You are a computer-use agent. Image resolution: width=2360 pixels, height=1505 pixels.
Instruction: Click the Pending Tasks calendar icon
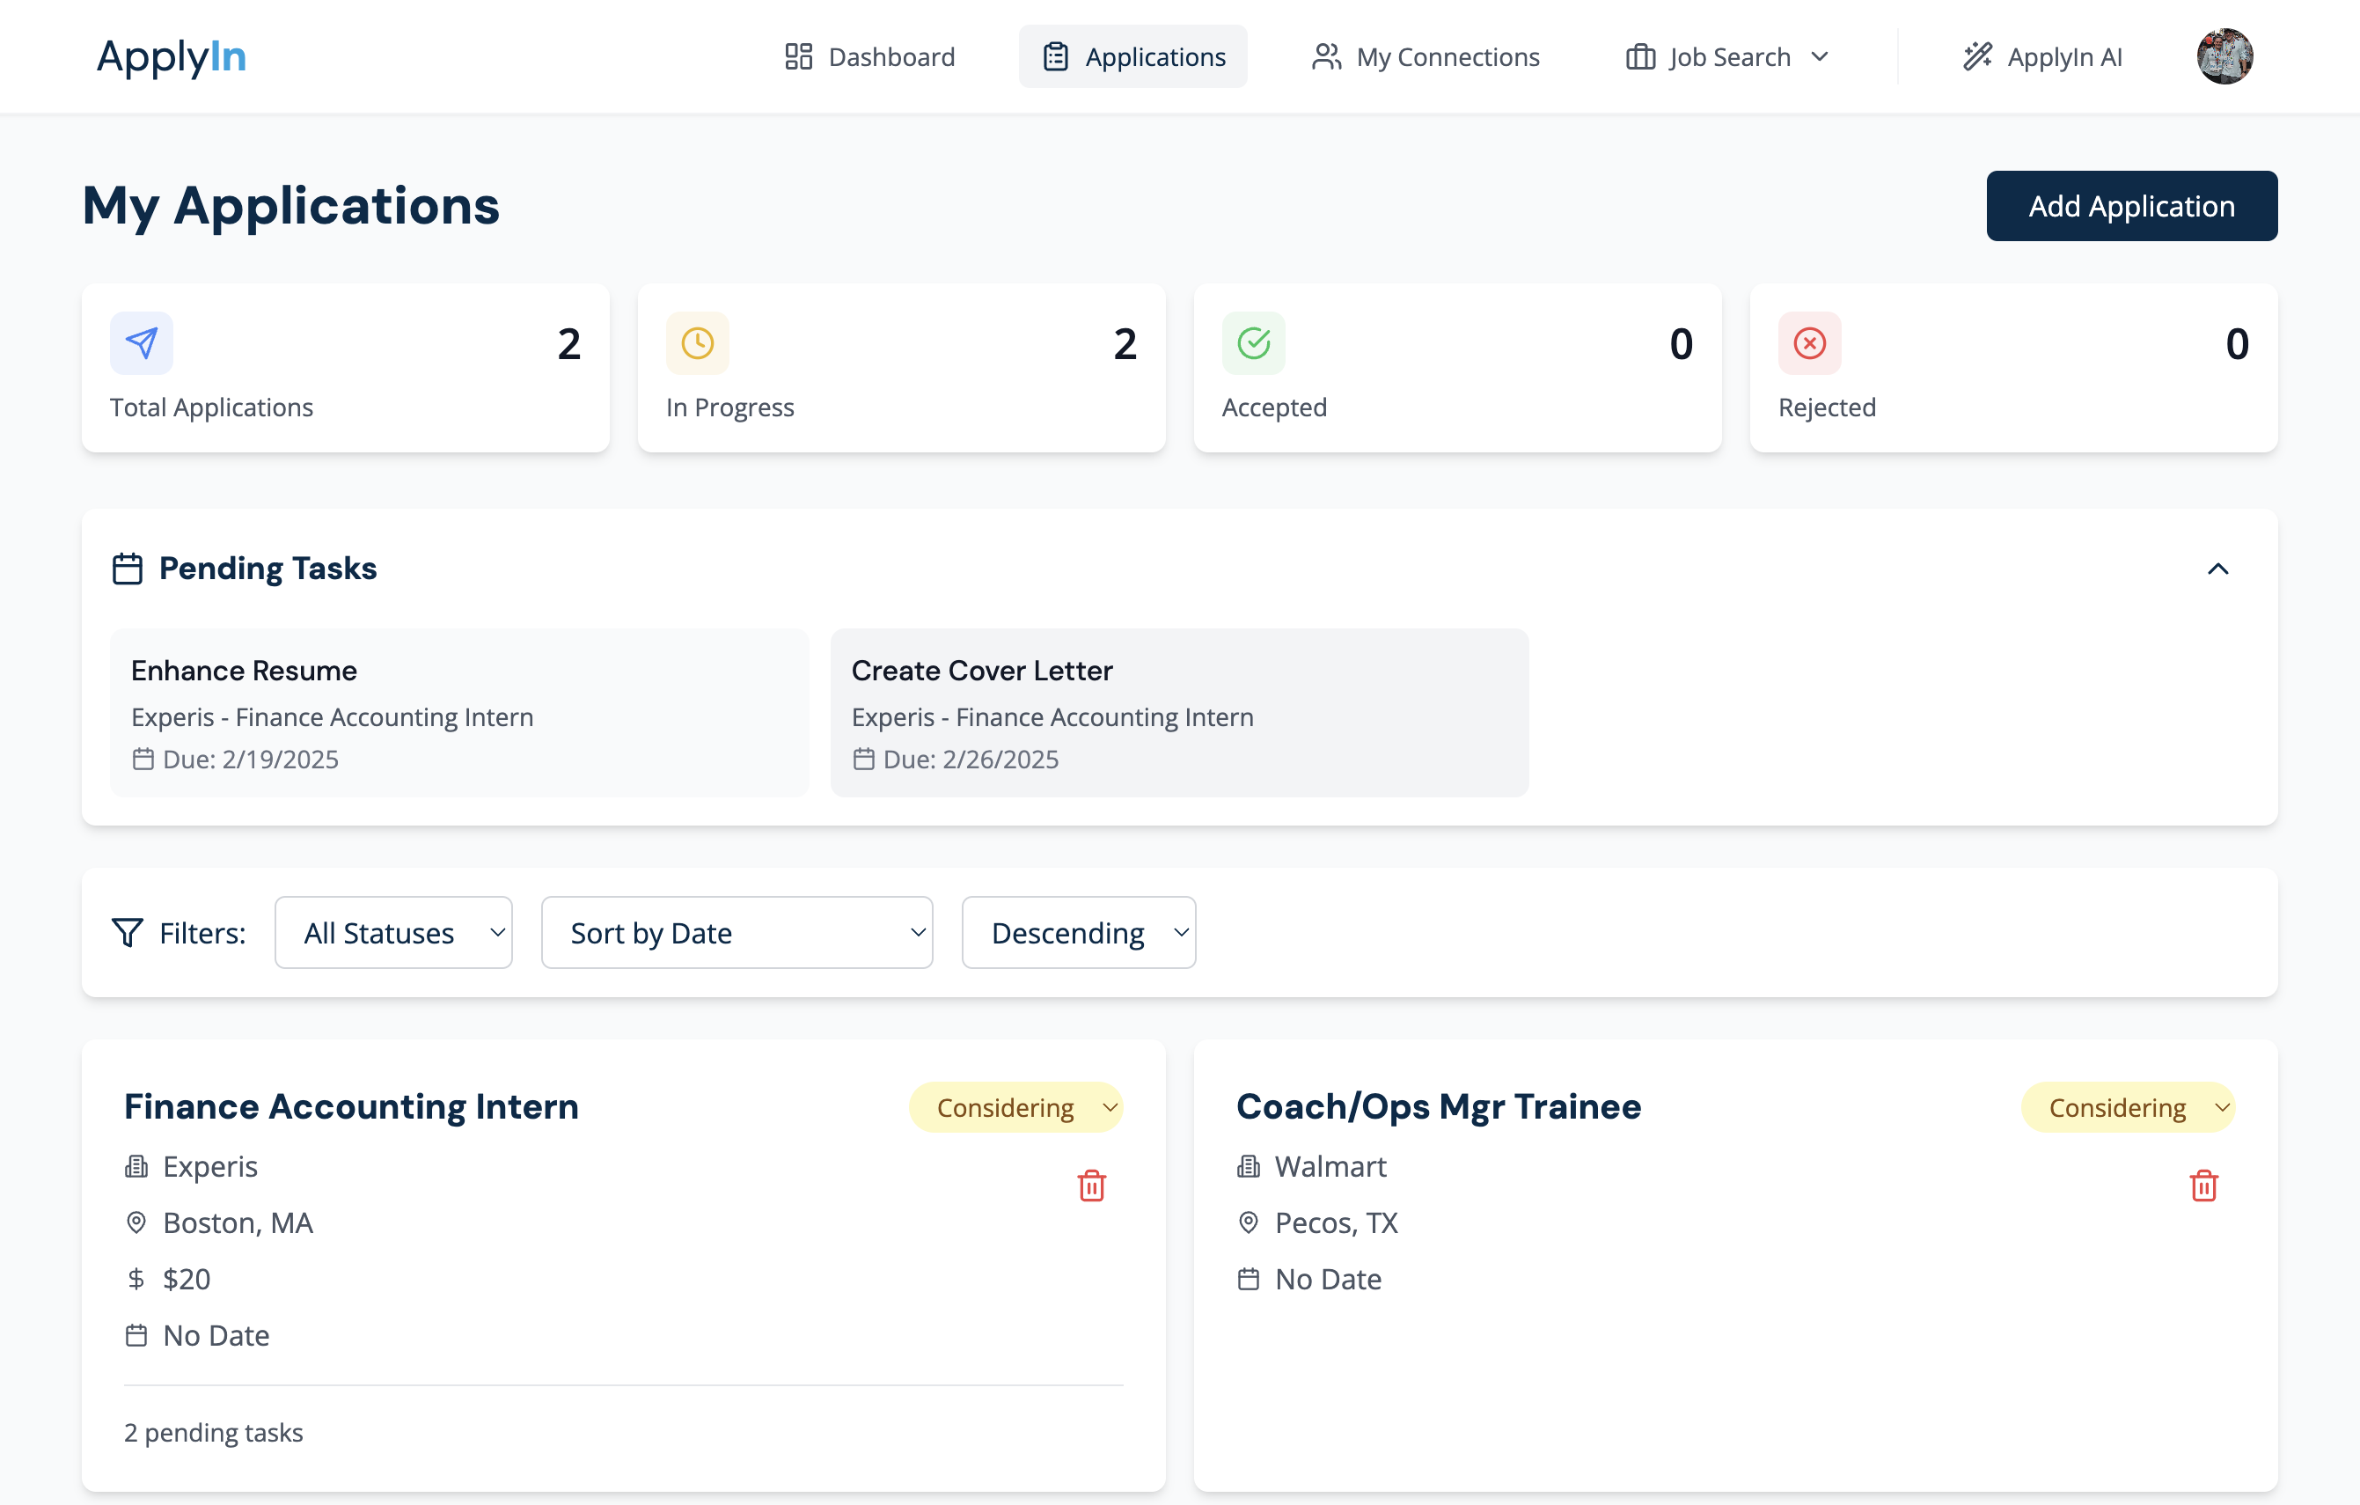tap(128, 569)
